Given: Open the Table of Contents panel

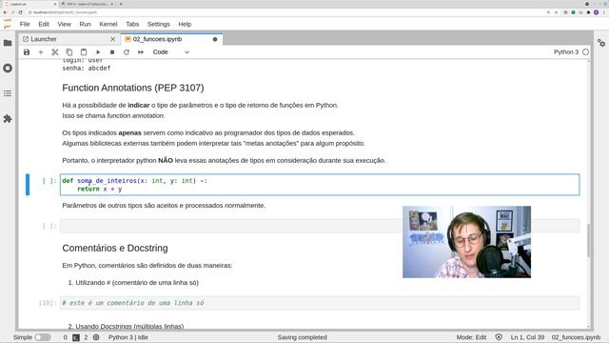Looking at the screenshot, I should (x=8, y=93).
